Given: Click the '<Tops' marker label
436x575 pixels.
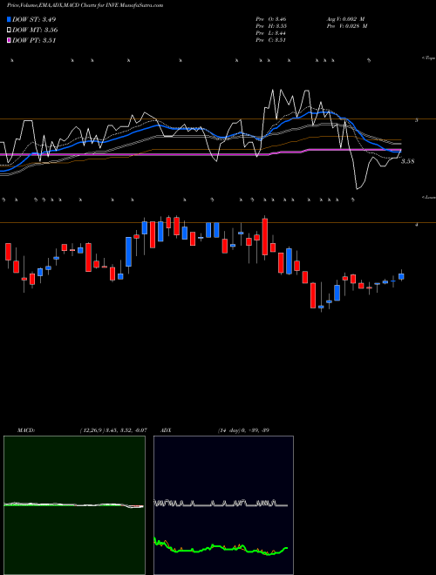Looking at the screenshot, I should 428,58.
